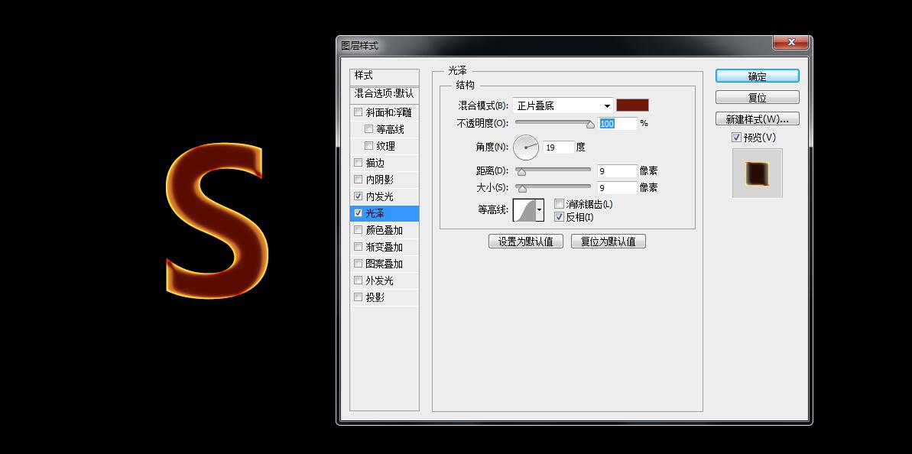The image size is (912, 454).
Task: Click the 设置为默认值 button
Action: (x=526, y=241)
